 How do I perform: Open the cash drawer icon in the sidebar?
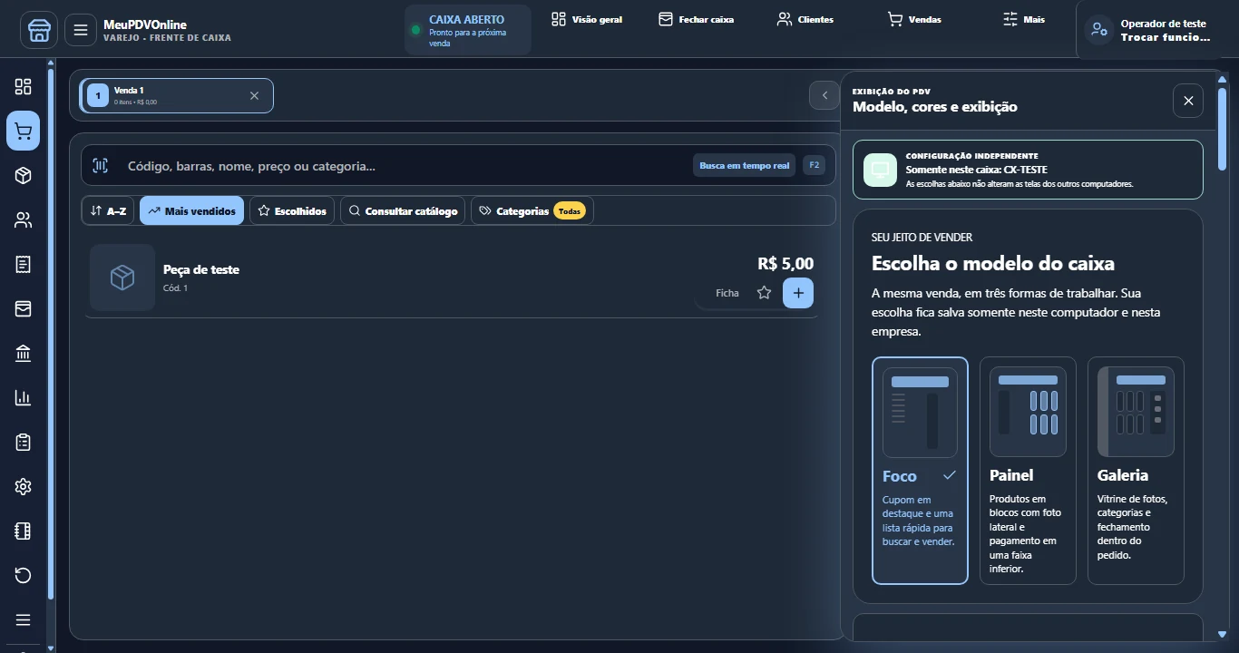click(x=24, y=308)
